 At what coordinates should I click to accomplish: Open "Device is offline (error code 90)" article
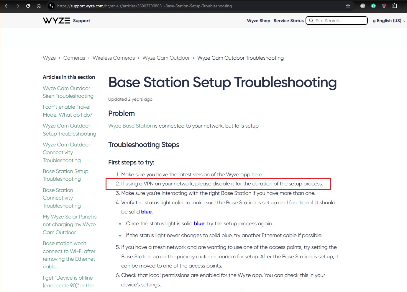coord(68,282)
